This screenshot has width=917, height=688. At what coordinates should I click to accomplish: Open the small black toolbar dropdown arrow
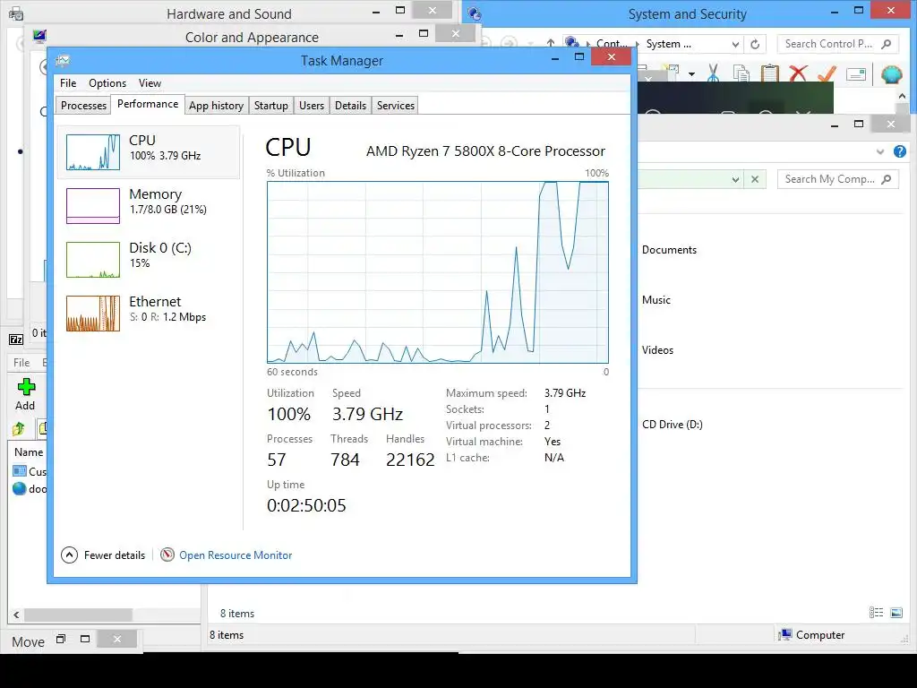click(x=692, y=74)
